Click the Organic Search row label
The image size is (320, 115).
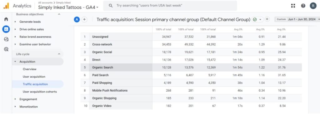click(x=102, y=67)
